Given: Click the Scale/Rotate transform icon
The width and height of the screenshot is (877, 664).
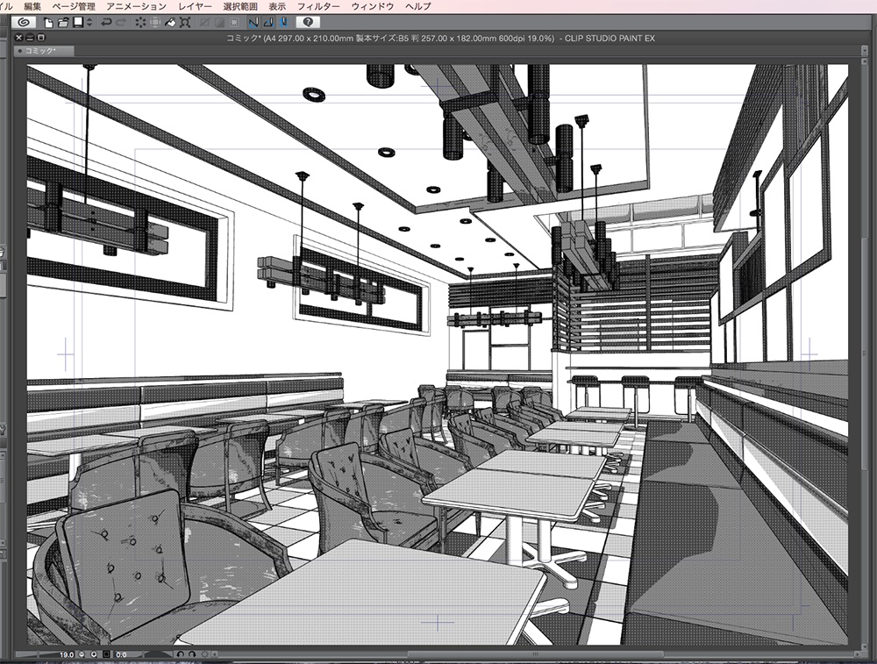Looking at the screenshot, I should point(185,23).
